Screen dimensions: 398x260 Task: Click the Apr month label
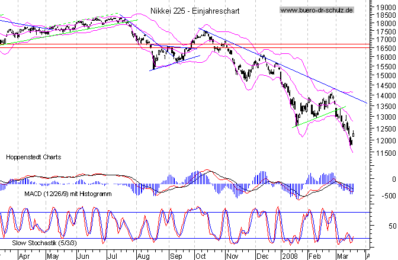(x=24, y=256)
